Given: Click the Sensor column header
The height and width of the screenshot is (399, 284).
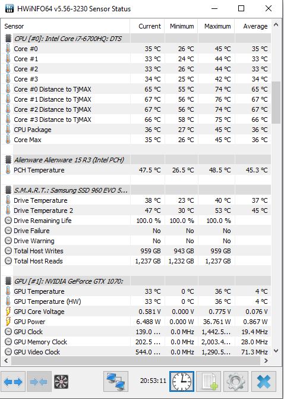Looking at the screenshot, I should click(x=65, y=26).
